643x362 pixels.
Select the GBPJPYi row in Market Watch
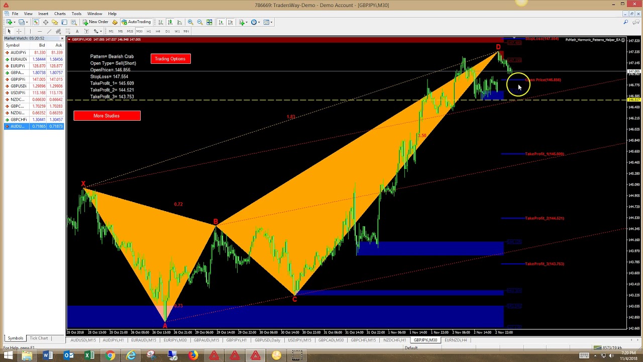coord(34,79)
